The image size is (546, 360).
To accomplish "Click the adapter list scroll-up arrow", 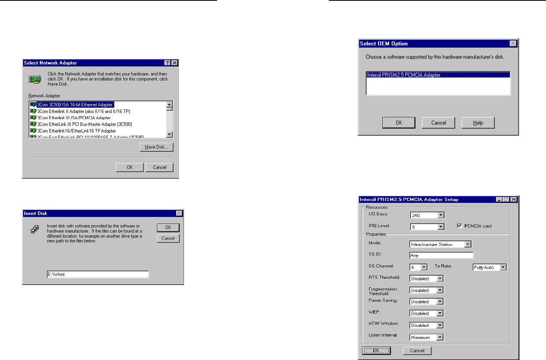I will click(x=170, y=104).
